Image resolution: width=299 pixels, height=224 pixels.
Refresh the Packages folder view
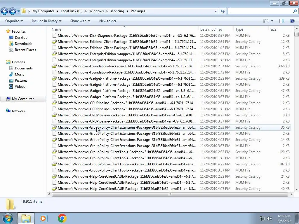[222, 11]
